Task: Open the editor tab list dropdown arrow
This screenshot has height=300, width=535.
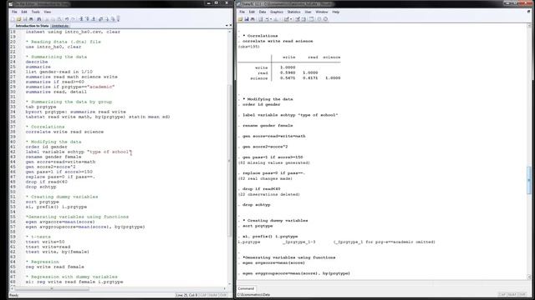Action: tap(227, 26)
